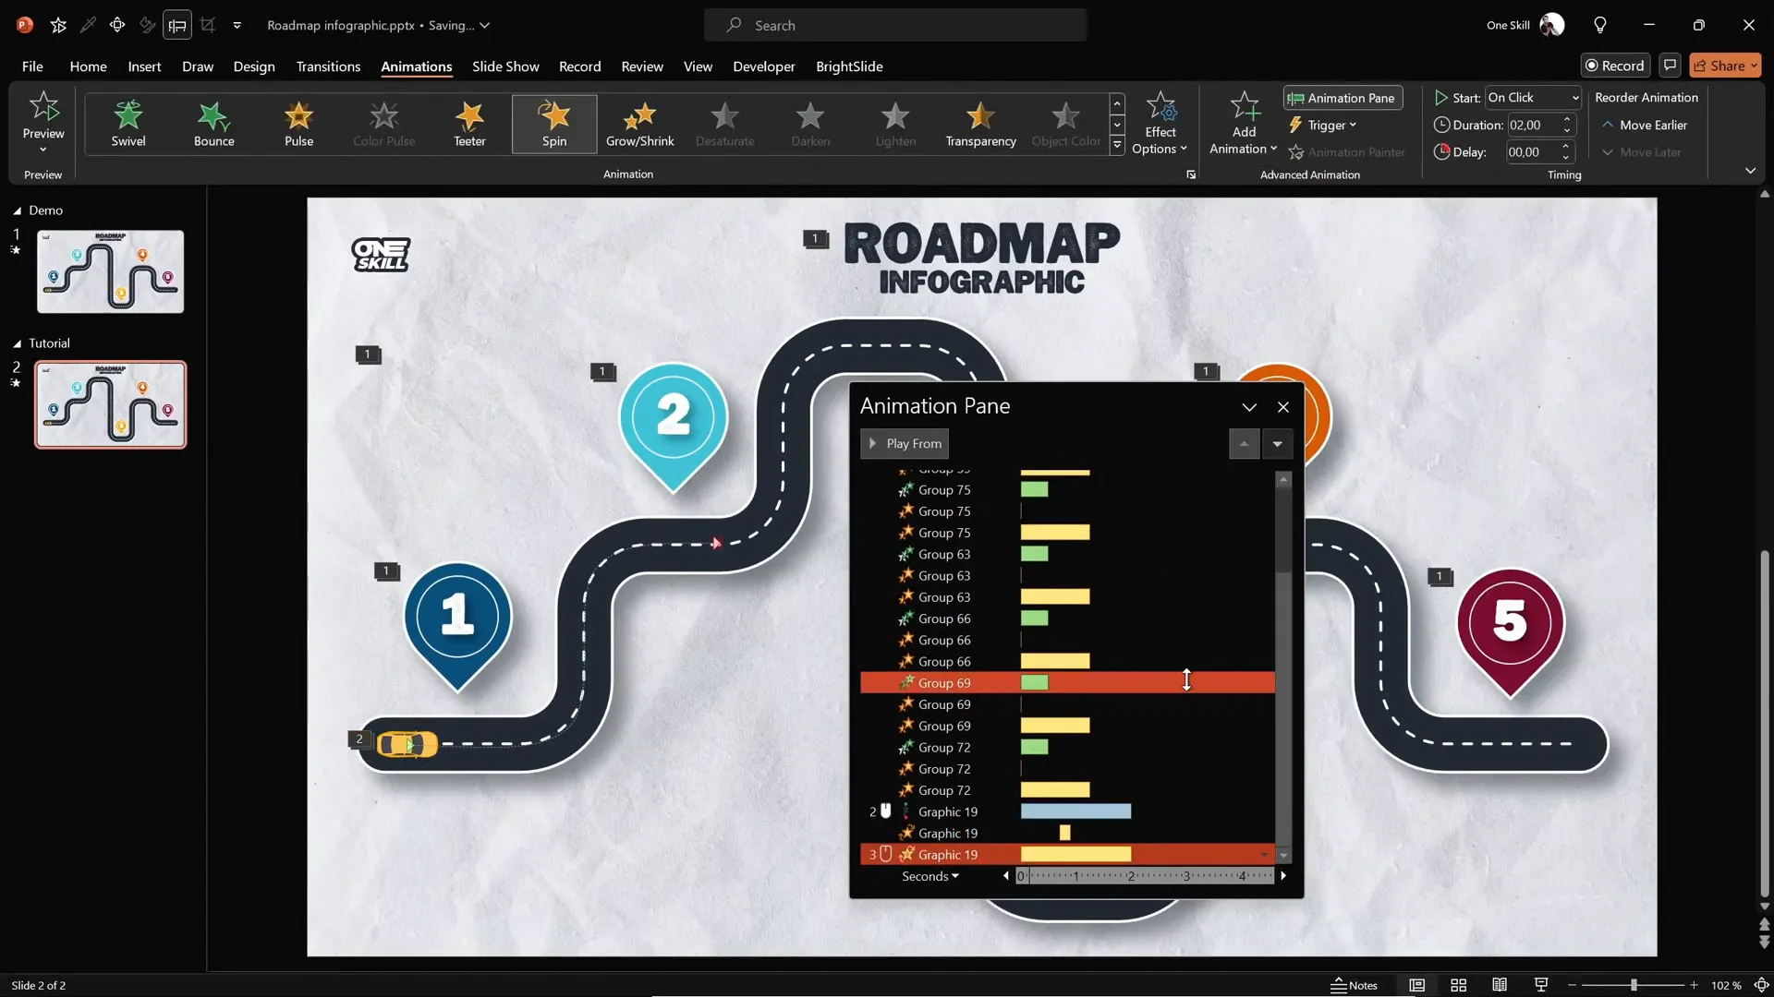Close the Animation Pane
The width and height of the screenshot is (1774, 997).
coord(1282,407)
